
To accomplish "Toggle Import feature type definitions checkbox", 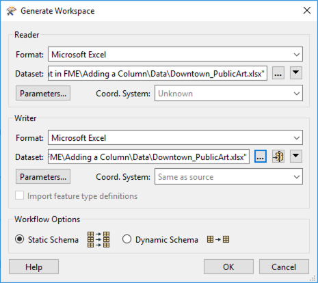I will pyautogui.click(x=20, y=196).
